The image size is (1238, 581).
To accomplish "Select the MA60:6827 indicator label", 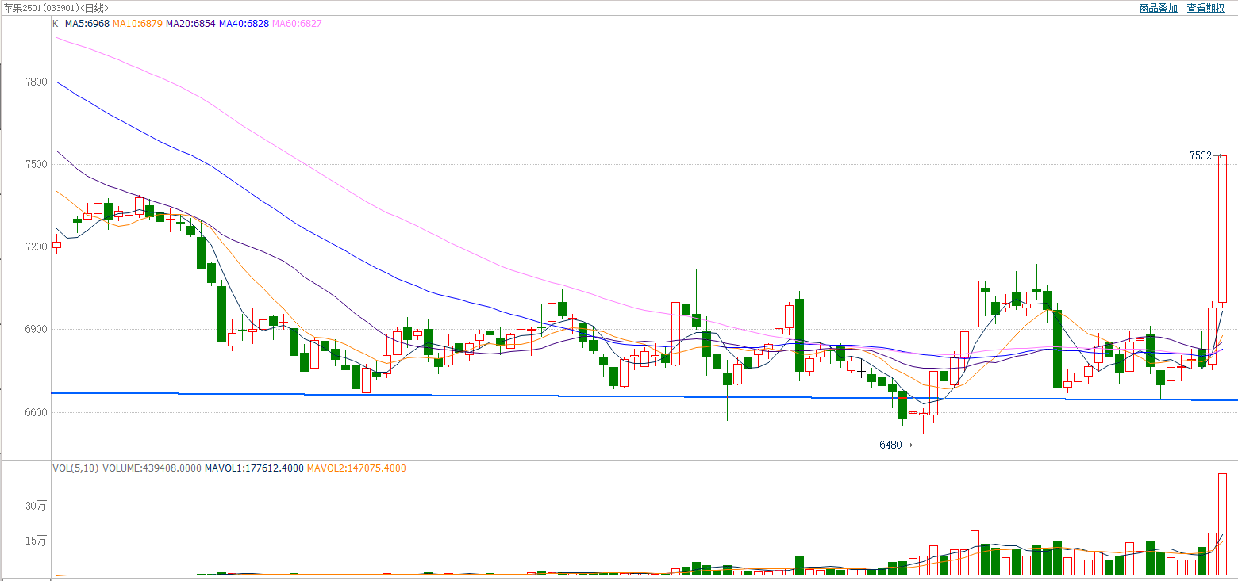I will click(297, 24).
